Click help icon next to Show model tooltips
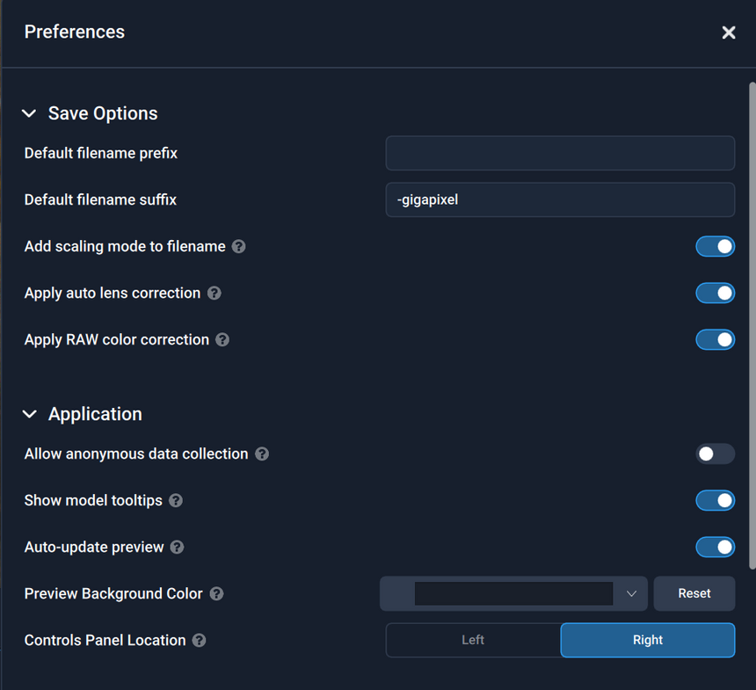 [x=176, y=501]
